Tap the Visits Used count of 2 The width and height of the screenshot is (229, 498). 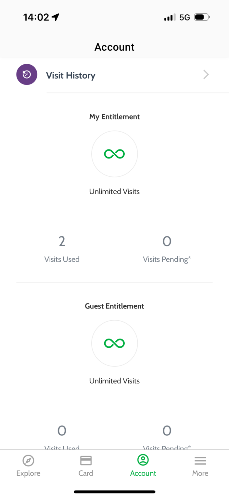pyautogui.click(x=62, y=242)
